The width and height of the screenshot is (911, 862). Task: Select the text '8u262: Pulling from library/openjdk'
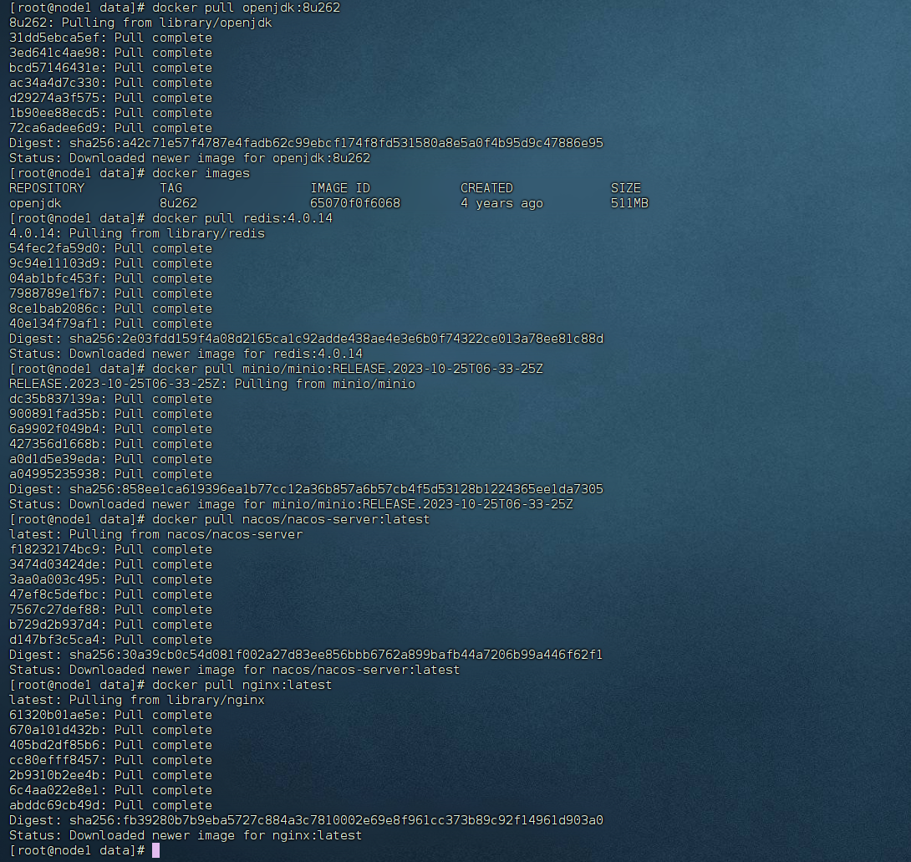tap(140, 23)
